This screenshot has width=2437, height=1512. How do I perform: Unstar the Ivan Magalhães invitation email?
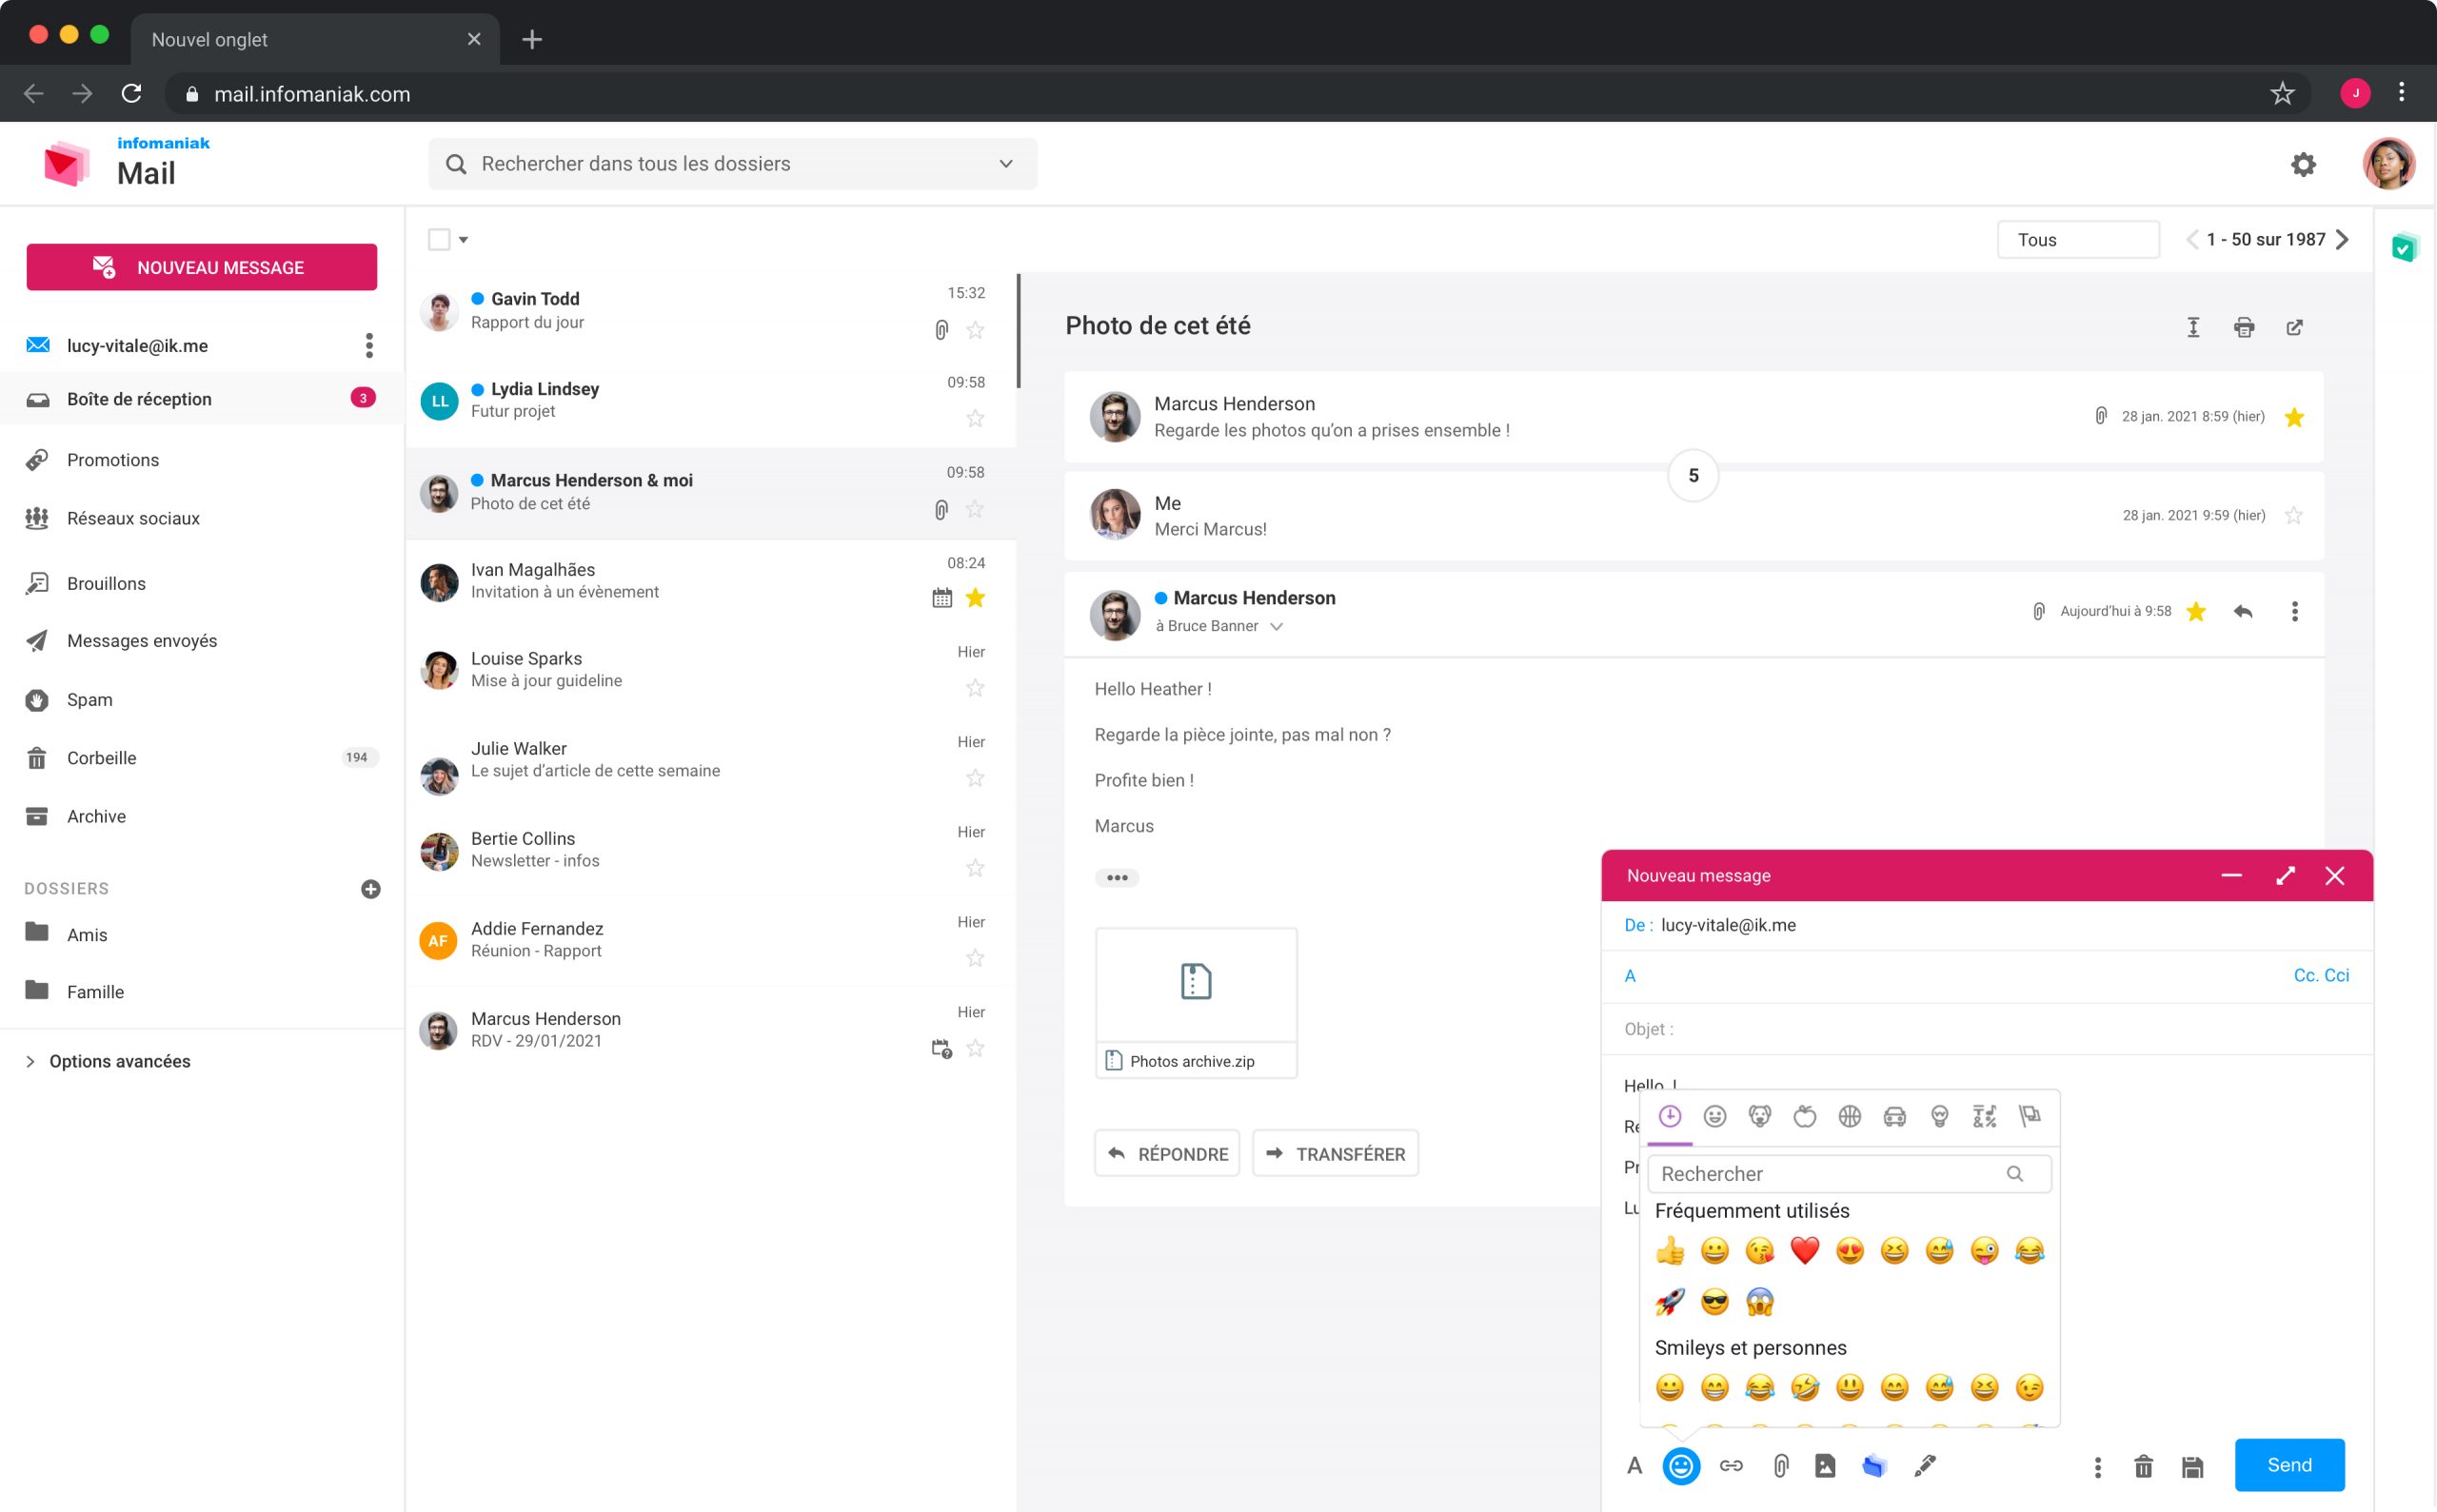click(x=976, y=598)
